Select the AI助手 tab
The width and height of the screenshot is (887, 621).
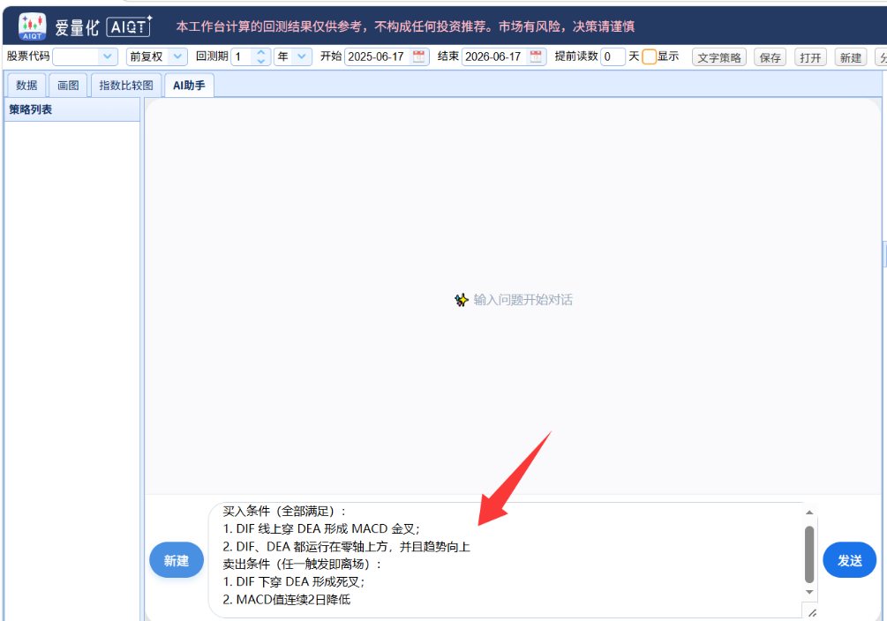[x=189, y=86]
